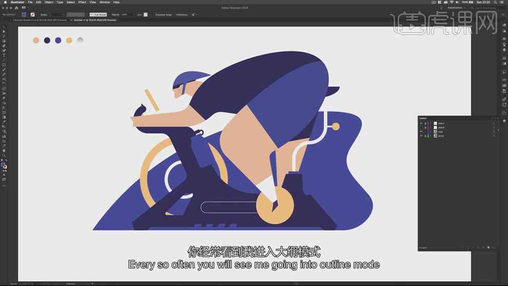The width and height of the screenshot is (508, 286).
Task: Select the Selection tool in toolbar
Action: tap(4, 27)
